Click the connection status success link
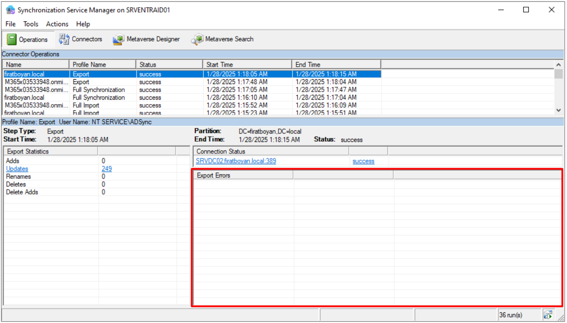This screenshot has height=323, width=567. 363,161
